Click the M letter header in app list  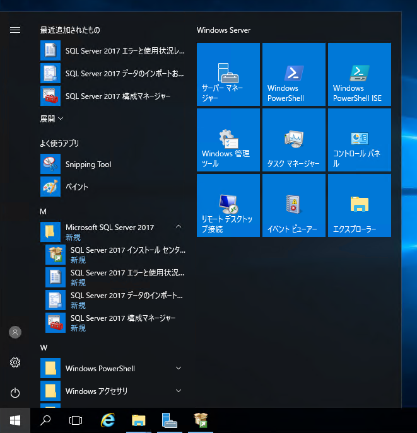pyautogui.click(x=43, y=212)
